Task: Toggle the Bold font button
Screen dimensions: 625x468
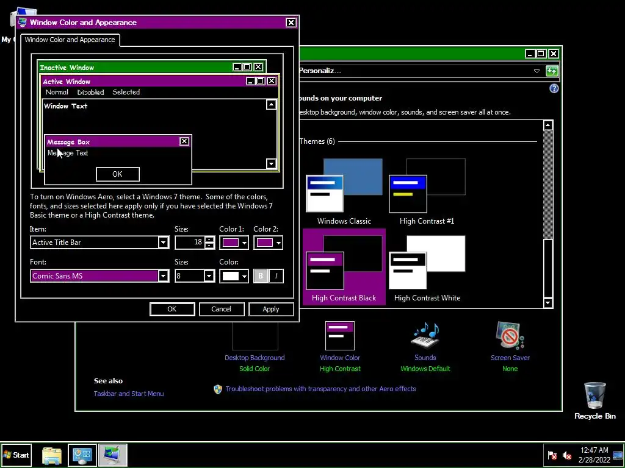Action: [261, 276]
